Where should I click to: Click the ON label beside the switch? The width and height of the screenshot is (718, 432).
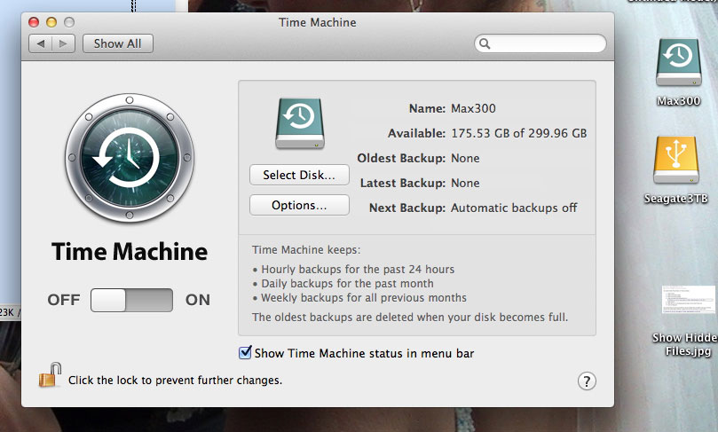[x=198, y=300]
